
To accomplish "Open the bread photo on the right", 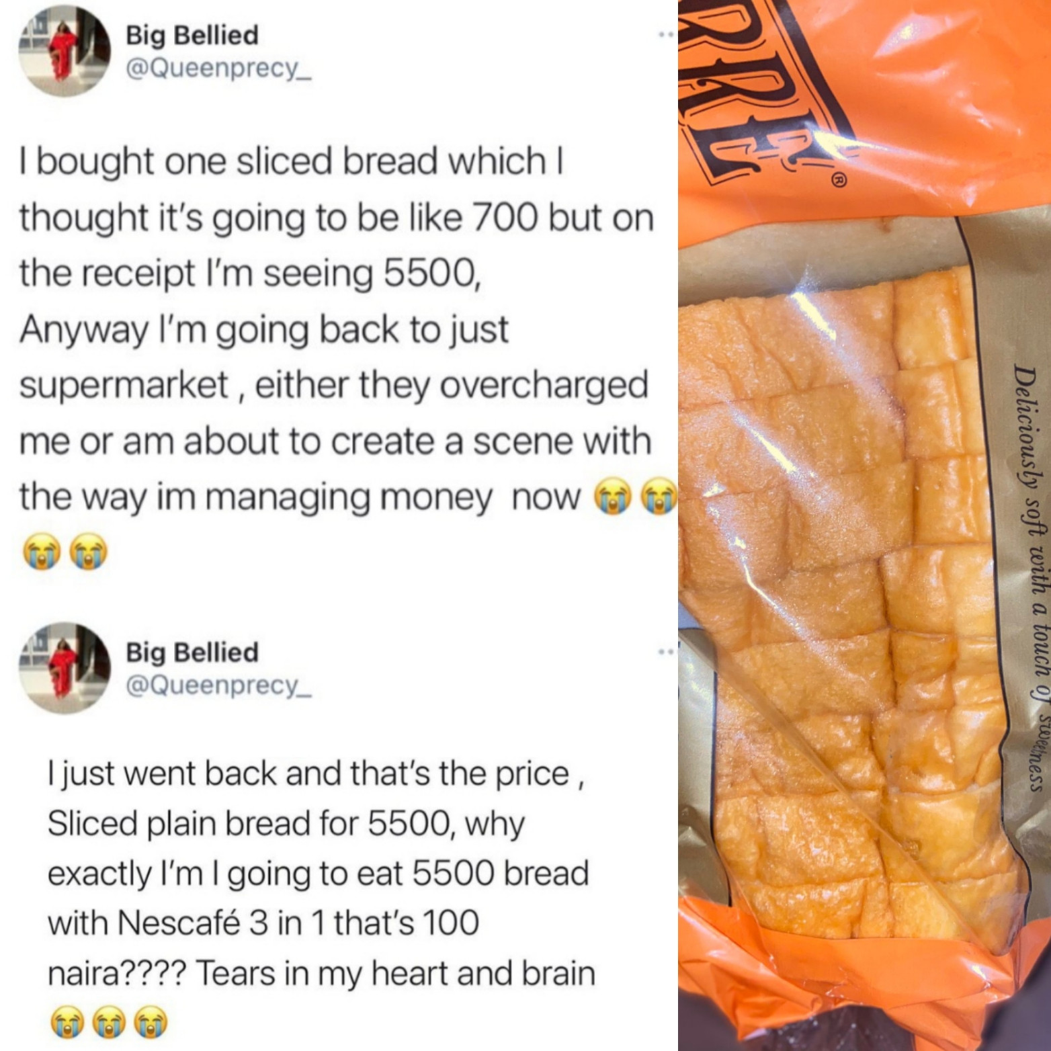I will click(864, 525).
